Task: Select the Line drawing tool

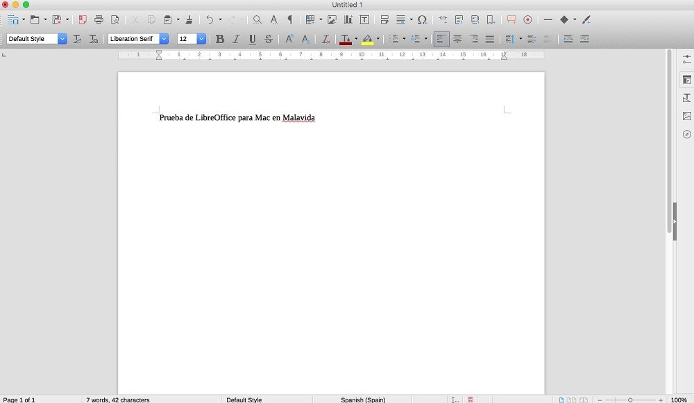Action: coord(548,19)
